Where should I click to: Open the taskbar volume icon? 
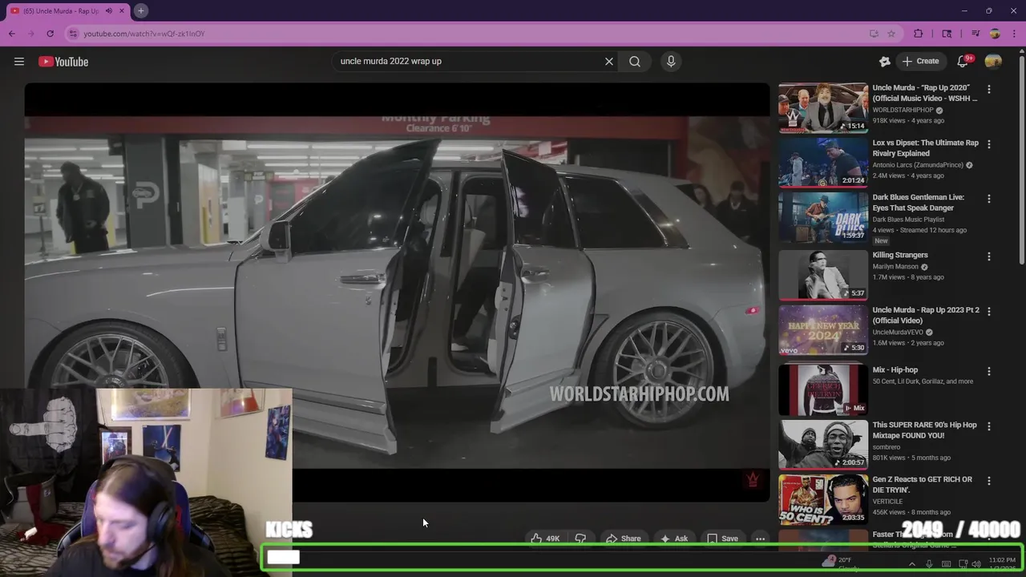tap(976, 564)
